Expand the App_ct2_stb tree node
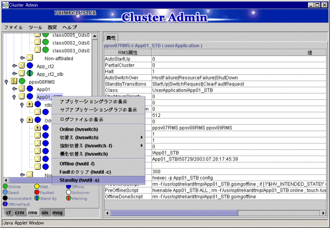330x228 pixels. (14, 73)
